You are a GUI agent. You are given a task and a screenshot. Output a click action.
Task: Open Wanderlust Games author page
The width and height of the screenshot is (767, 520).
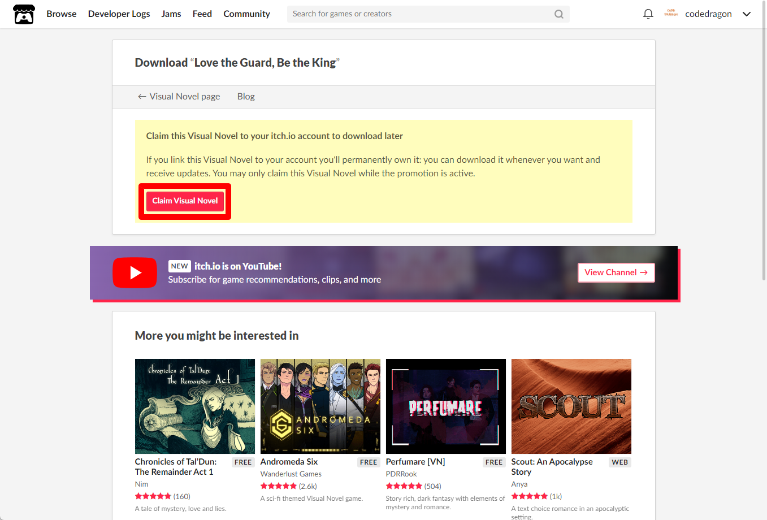point(291,474)
